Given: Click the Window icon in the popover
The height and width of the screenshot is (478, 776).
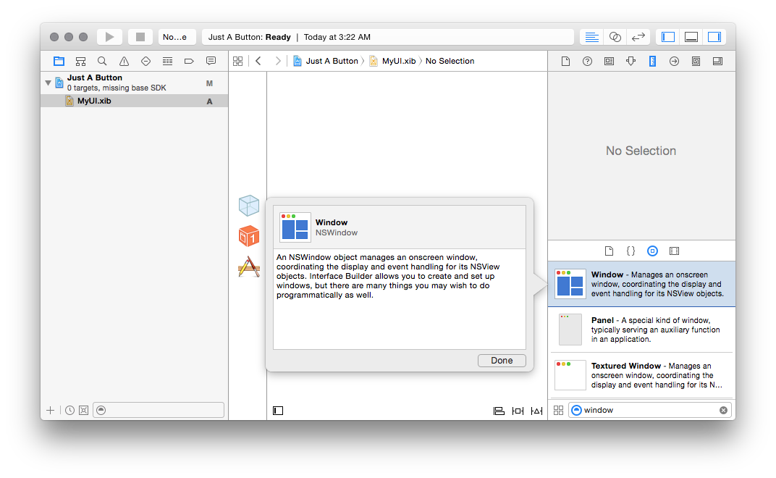Looking at the screenshot, I should [x=295, y=227].
